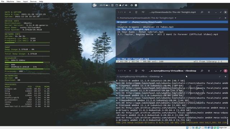Image resolution: width=230 pixels, height=129 pixels.
Task: Expand the 1/1 session dropdown in Desktop terminal
Action: [122, 71]
